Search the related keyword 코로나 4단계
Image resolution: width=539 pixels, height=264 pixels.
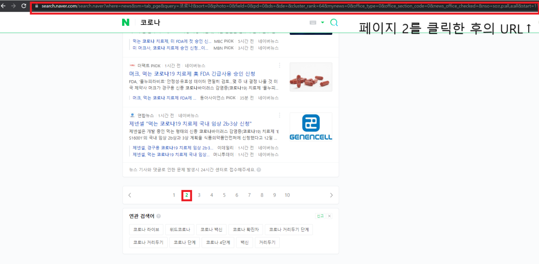[x=218, y=243]
